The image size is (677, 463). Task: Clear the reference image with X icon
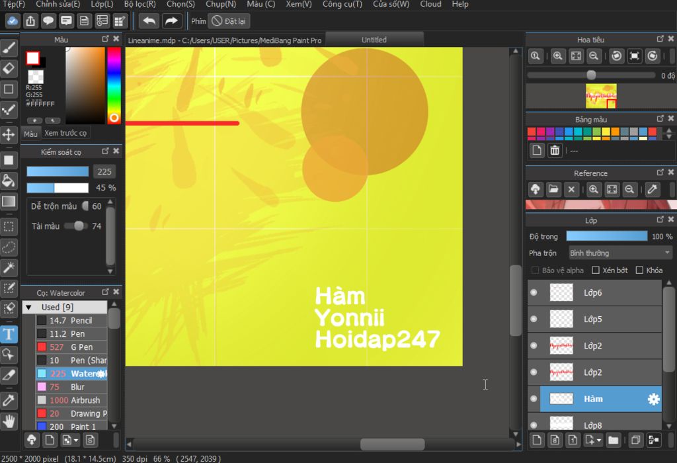[x=571, y=189]
